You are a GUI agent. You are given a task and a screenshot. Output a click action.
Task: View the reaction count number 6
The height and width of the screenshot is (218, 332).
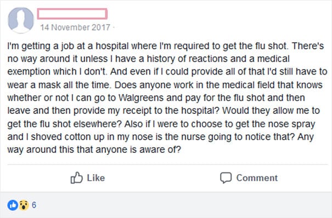(34, 205)
